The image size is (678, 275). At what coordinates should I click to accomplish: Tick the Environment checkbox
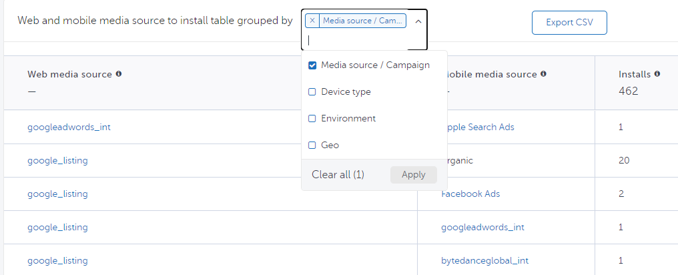click(x=312, y=119)
